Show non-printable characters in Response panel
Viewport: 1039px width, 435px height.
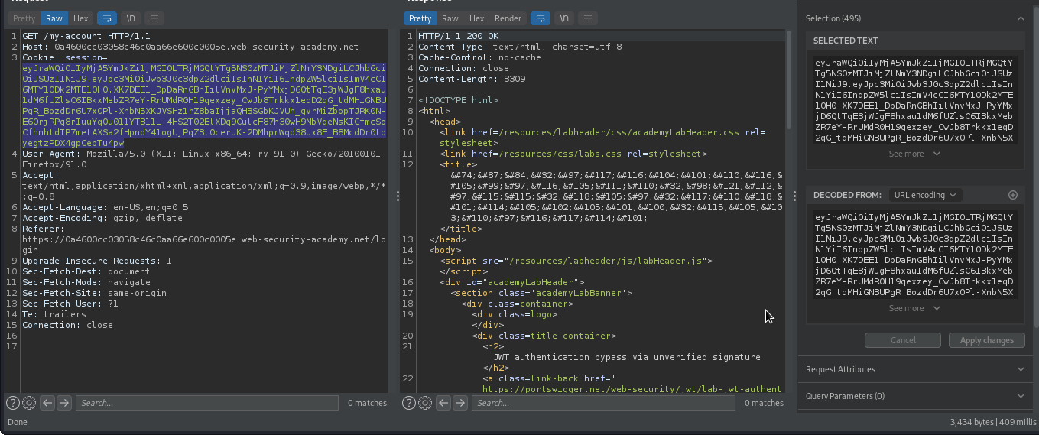pos(564,18)
